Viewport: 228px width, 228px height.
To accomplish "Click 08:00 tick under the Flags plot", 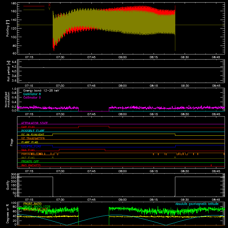I will point(123,171).
